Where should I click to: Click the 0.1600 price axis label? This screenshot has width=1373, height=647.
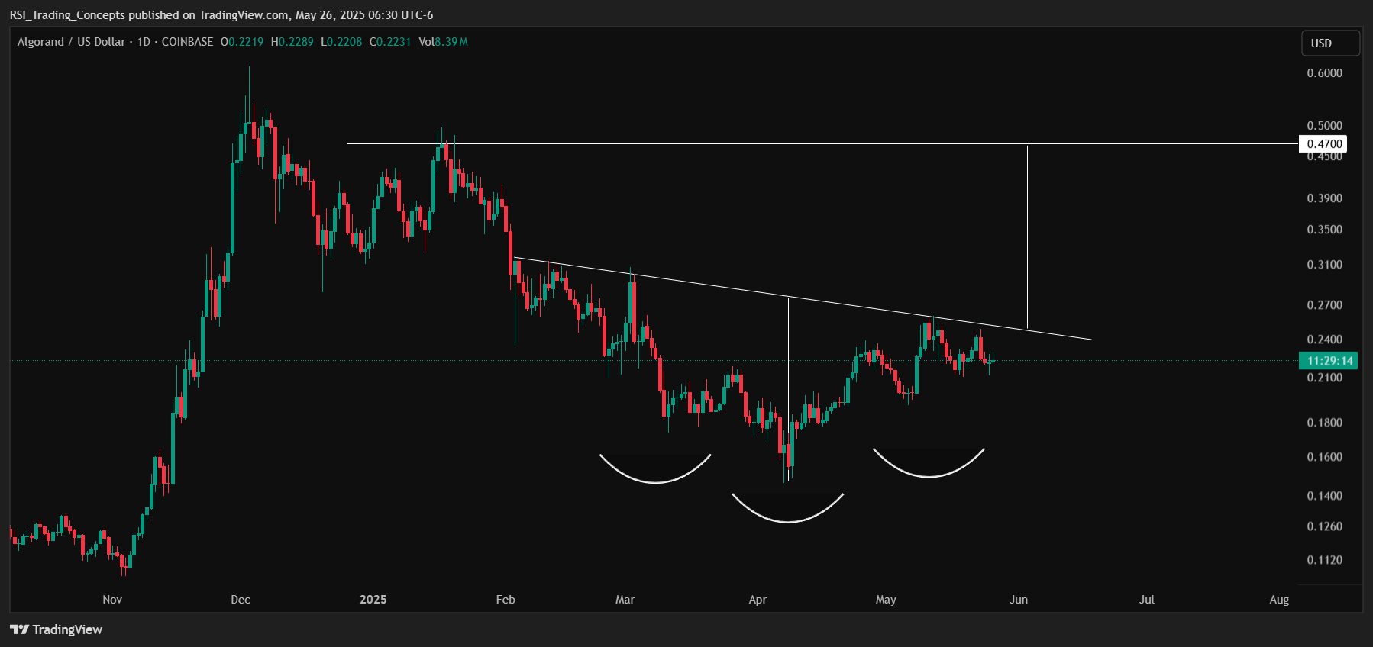point(1324,457)
